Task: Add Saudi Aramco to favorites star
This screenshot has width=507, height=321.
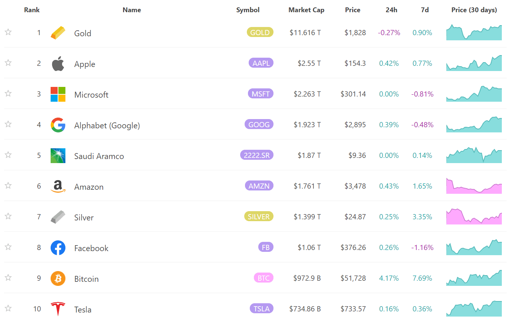Action: pyautogui.click(x=8, y=155)
